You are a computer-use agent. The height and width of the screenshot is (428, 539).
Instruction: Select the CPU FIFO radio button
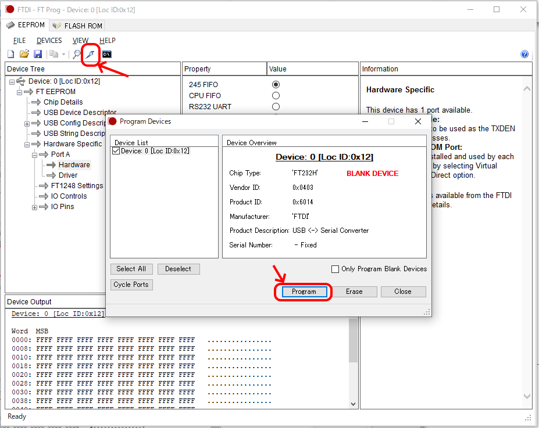pos(276,96)
